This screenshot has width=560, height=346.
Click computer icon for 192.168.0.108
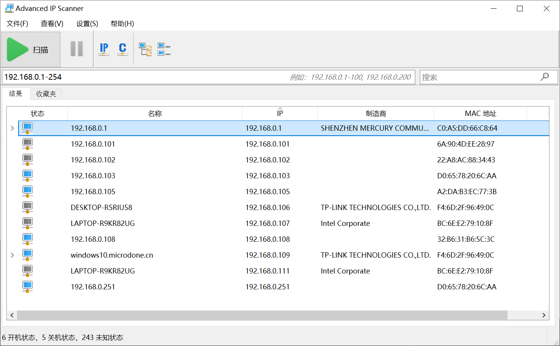[28, 239]
